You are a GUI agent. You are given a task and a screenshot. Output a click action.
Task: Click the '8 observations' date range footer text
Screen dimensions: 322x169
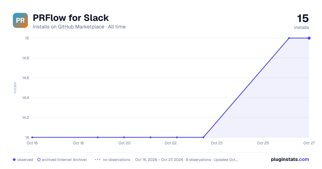pyautogui.click(x=186, y=160)
